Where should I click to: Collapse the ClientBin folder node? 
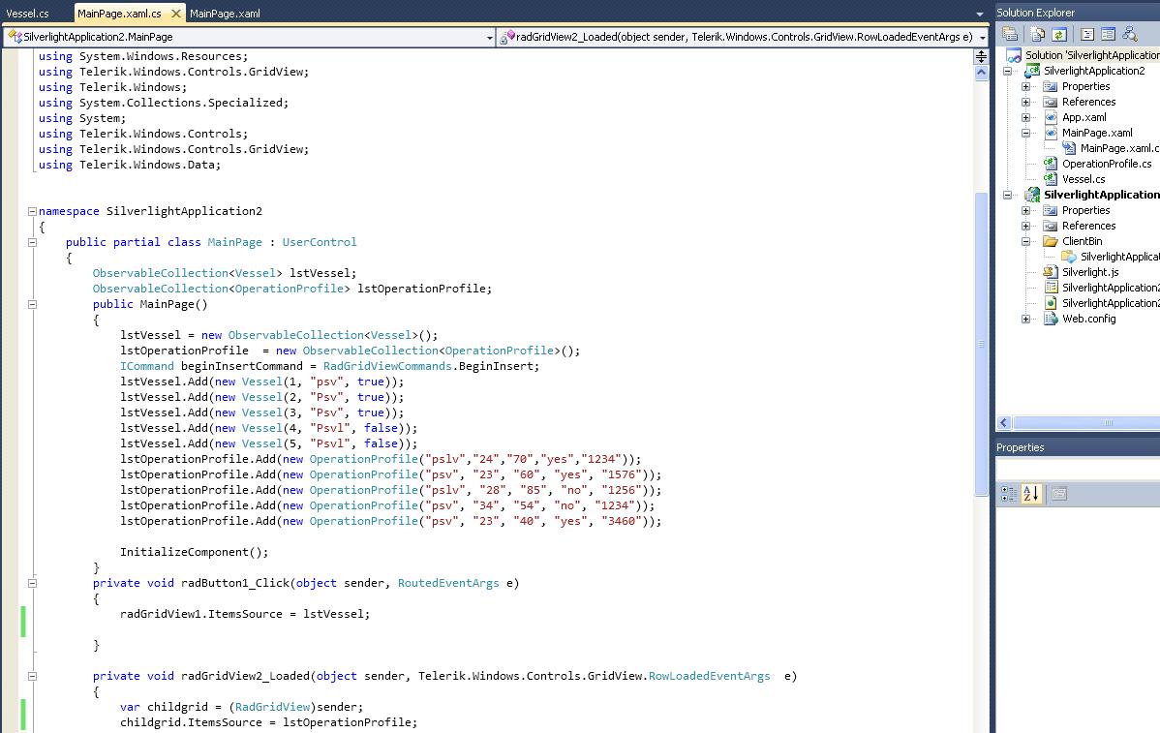(1026, 242)
